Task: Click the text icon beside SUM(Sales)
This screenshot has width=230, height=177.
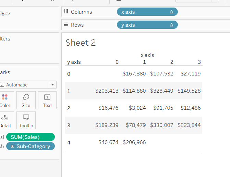Action: pyautogui.click(x=2, y=137)
